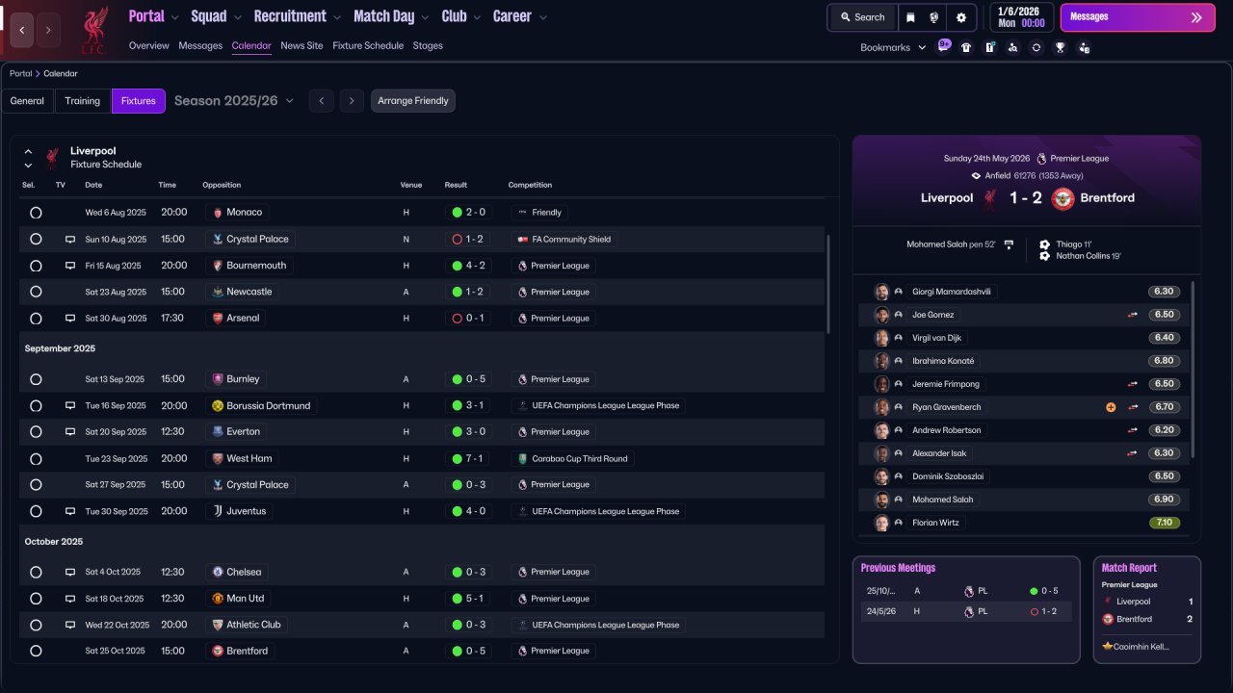Click the Florian Wirtz 7.10 rating

point(1165,524)
